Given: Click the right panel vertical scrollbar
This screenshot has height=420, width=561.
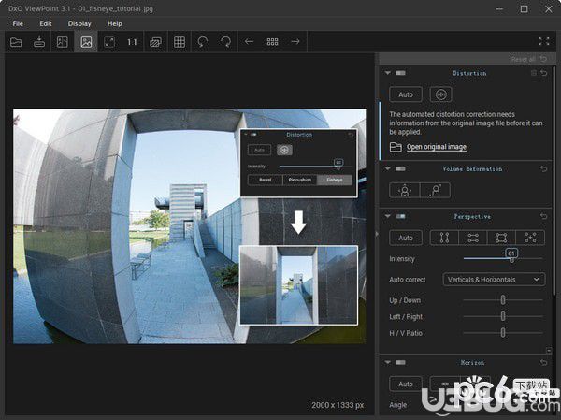Looking at the screenshot, I should point(554,179).
